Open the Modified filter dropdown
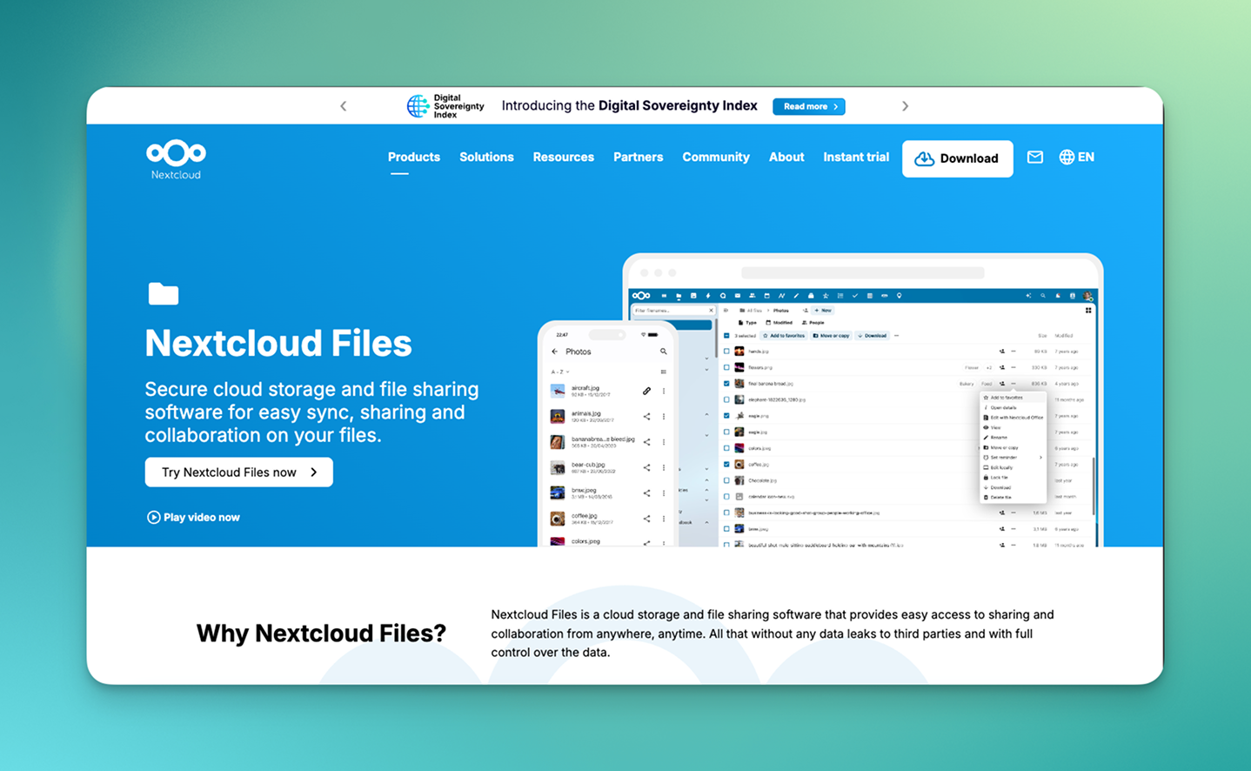Image resolution: width=1251 pixels, height=771 pixels. coord(779,323)
